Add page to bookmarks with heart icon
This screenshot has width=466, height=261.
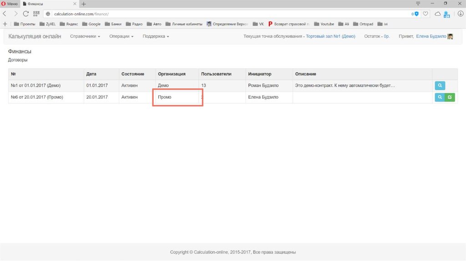(425, 14)
